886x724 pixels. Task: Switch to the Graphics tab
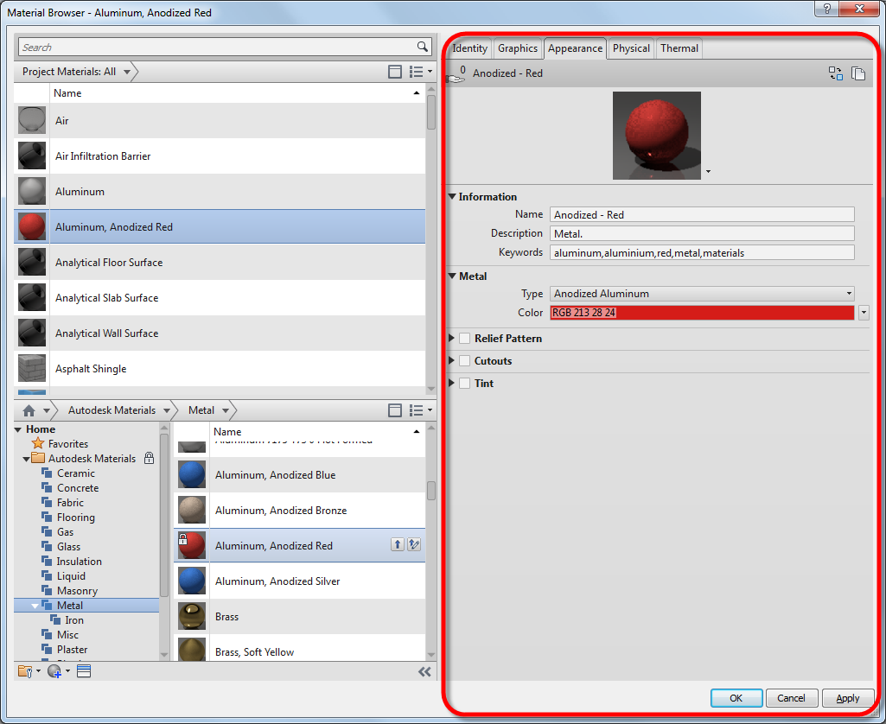tap(518, 48)
